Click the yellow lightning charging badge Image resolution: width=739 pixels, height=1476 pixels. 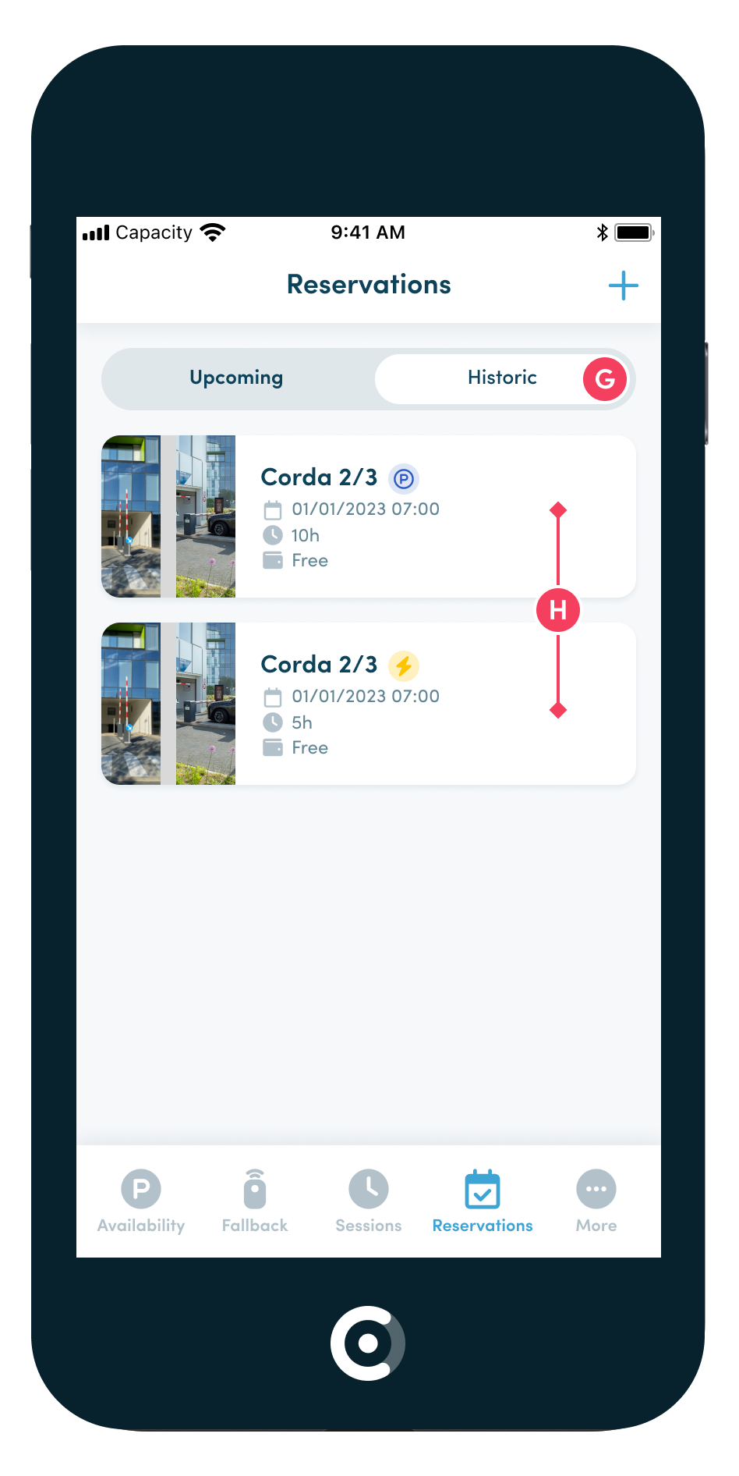point(404,665)
